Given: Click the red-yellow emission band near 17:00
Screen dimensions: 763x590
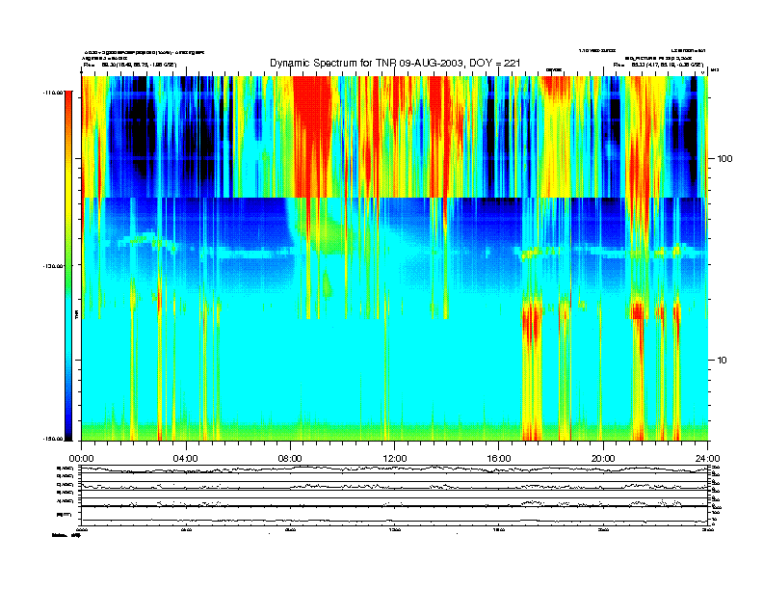Looking at the screenshot, I should point(532,370).
